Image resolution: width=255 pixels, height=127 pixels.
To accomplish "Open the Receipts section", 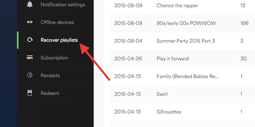I will [50, 75].
